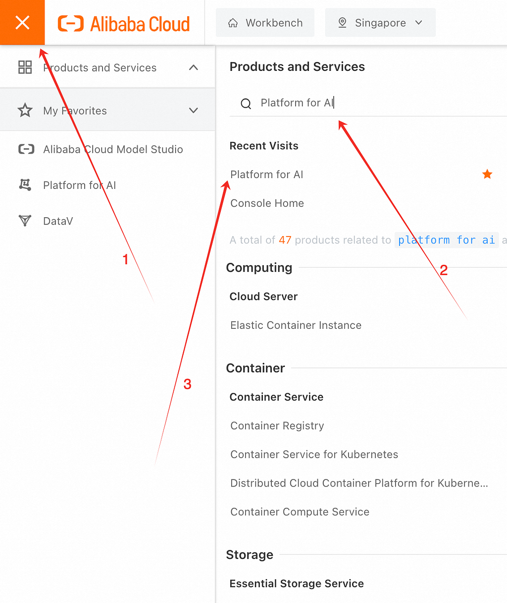Click the Cloud Server subheading
The width and height of the screenshot is (507, 603).
pyautogui.click(x=263, y=297)
